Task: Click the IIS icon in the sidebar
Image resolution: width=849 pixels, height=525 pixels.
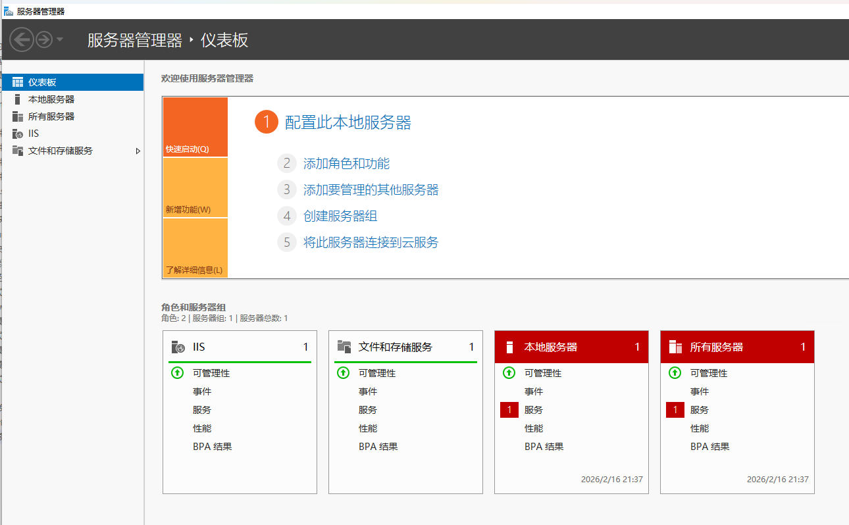Action: tap(18, 134)
